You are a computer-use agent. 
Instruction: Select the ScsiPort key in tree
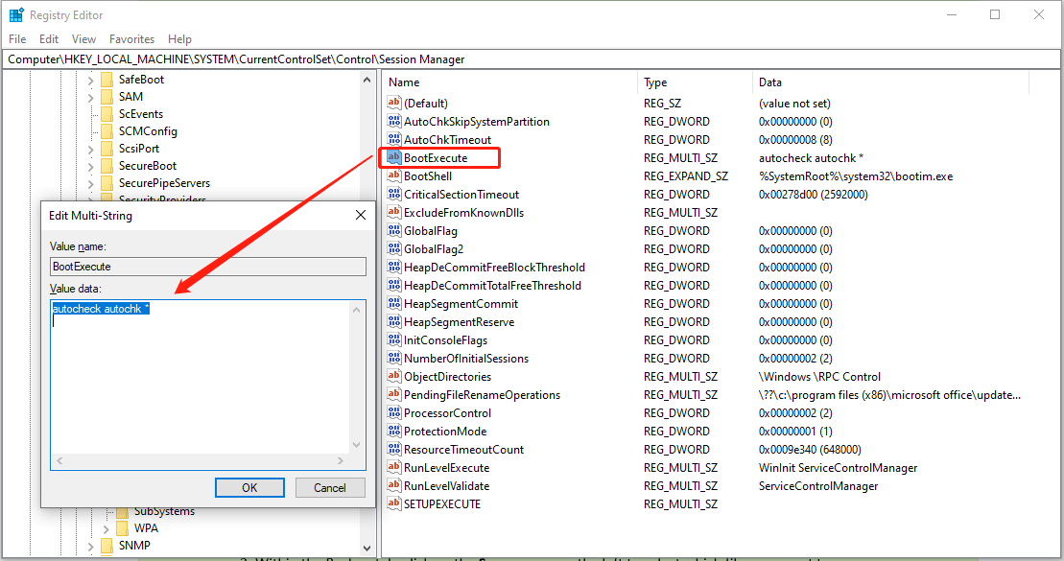click(139, 149)
